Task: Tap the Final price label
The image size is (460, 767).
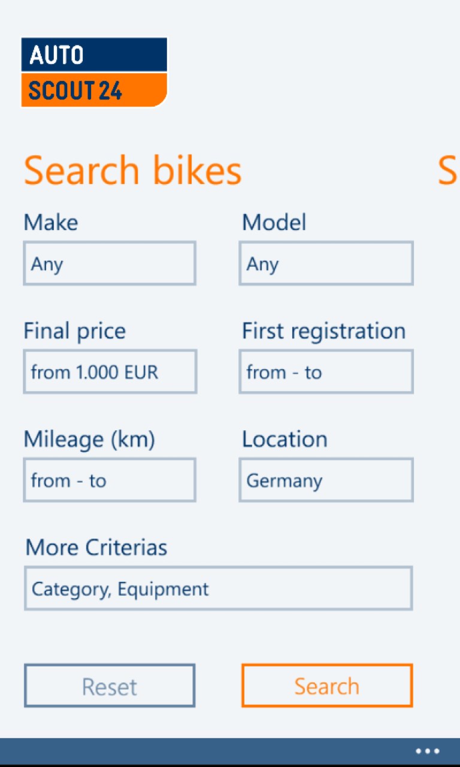Action: (x=75, y=331)
